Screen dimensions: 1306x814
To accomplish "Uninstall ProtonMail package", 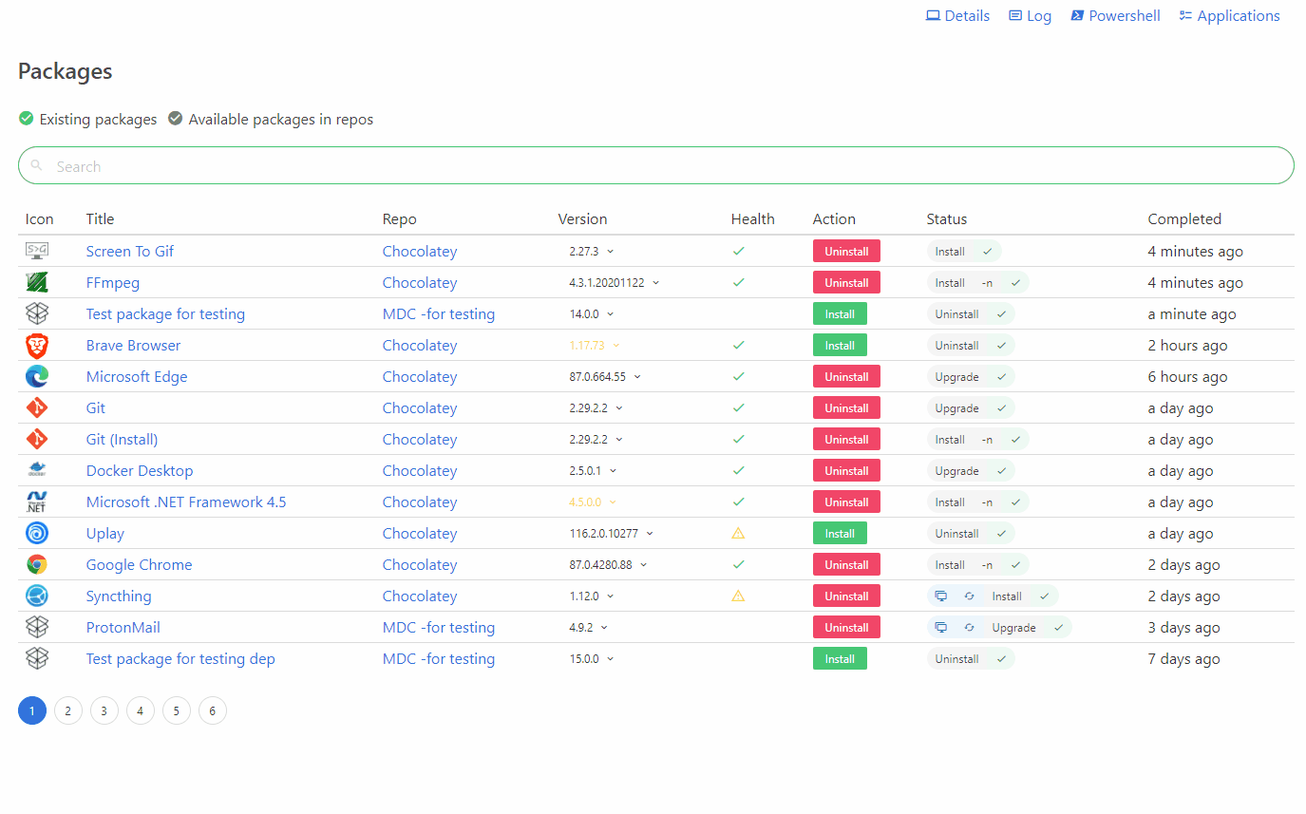I will 846,627.
